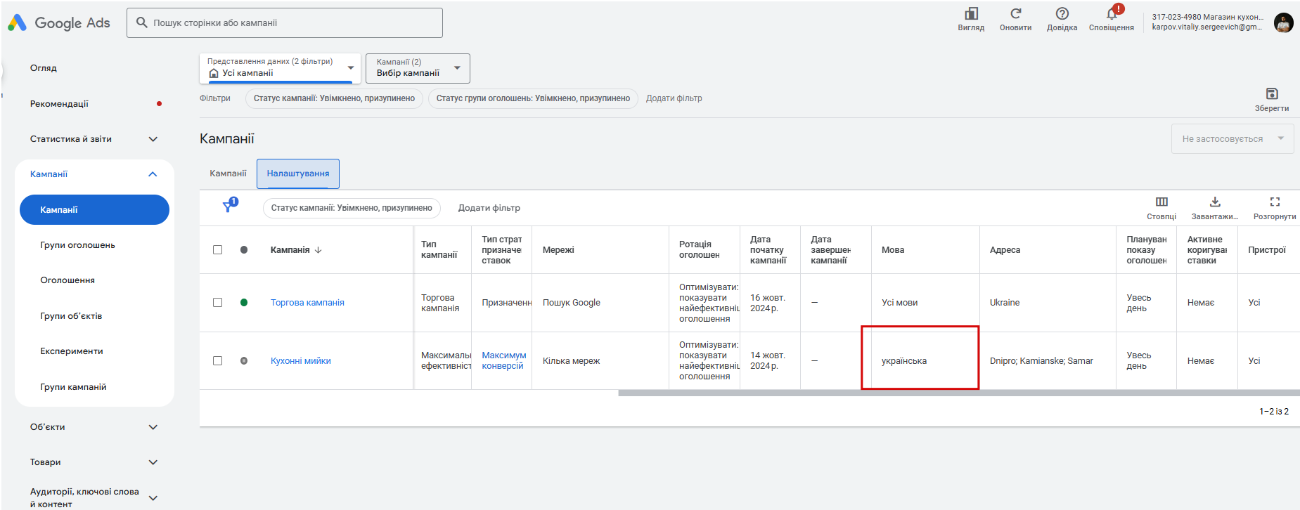Open the Довідка help icon
The image size is (1300, 510).
(1062, 14)
